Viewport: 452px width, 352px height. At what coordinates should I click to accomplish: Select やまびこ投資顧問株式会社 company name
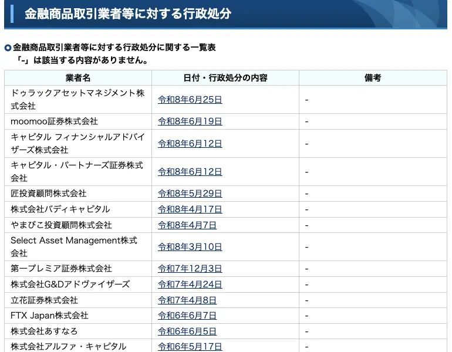click(61, 225)
